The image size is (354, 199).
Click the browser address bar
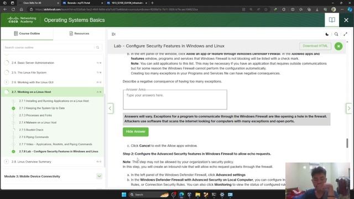(x=136, y=9)
